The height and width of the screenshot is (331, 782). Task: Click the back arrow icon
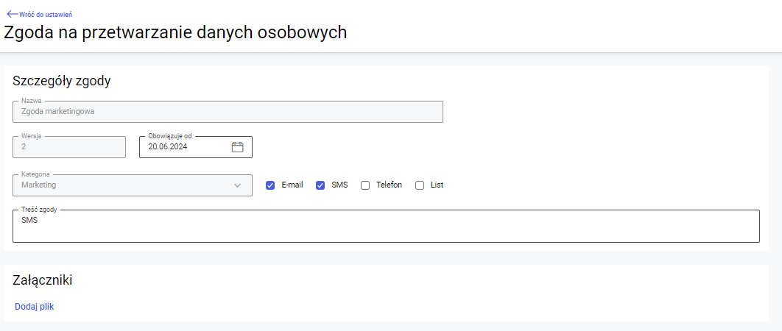click(12, 14)
